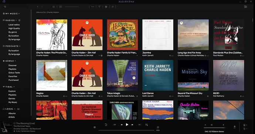Browse radios By genre
The width and height of the screenshot is (255, 134).
click(13, 32)
